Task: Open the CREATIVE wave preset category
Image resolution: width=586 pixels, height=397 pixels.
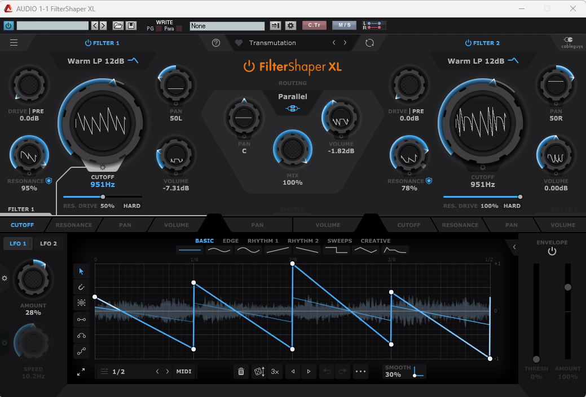Action: coord(376,241)
